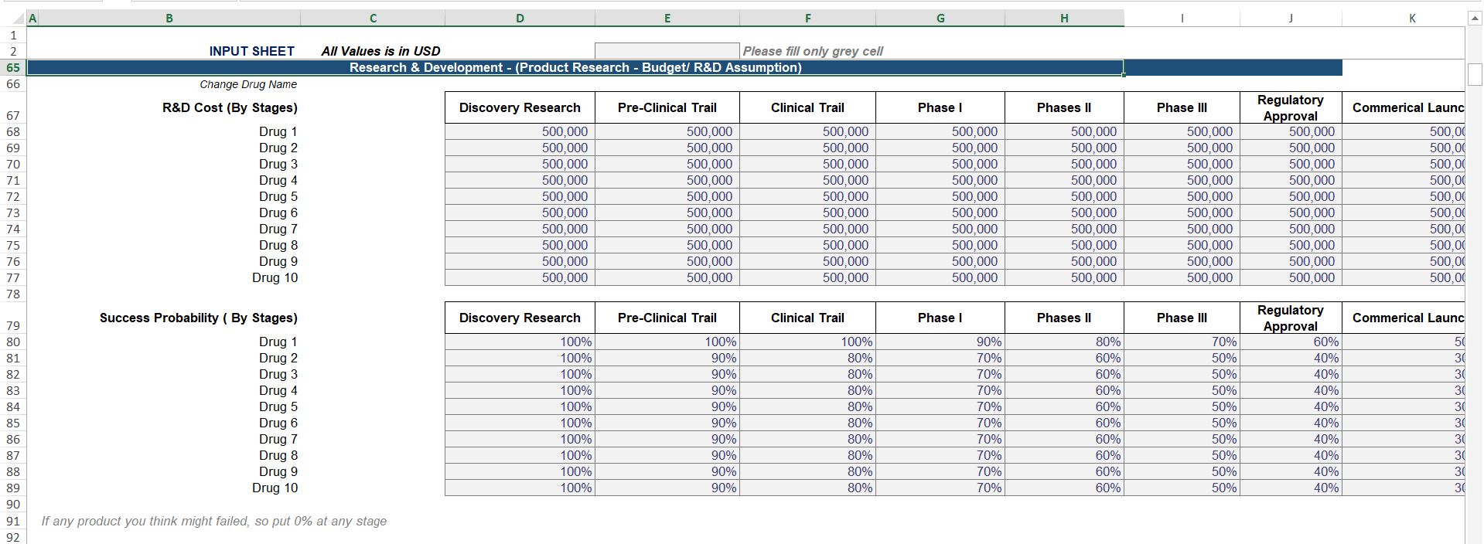1484x544 pixels.
Task: Click Drug 8 Phase III probability 50%
Action: [x=1182, y=455]
